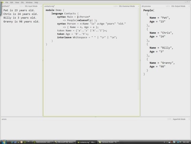Click the "interleave Whitespace" grammar line
The width and height of the screenshot is (191, 144).
click(87, 37)
